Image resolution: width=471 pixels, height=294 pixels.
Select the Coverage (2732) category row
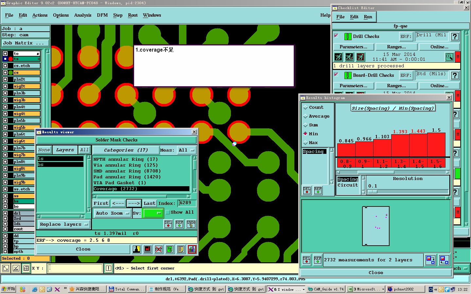click(141, 189)
